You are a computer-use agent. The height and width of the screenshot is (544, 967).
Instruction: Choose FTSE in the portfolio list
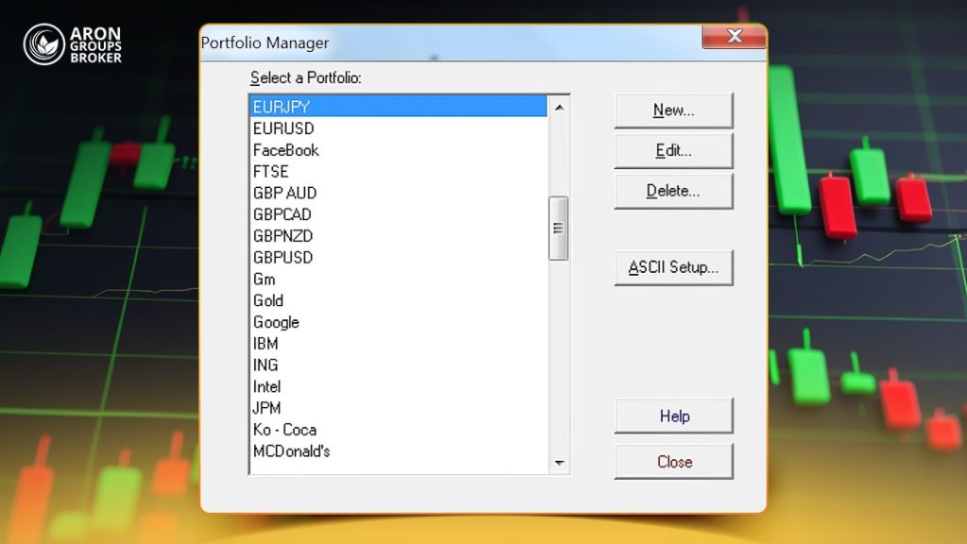tap(399, 172)
